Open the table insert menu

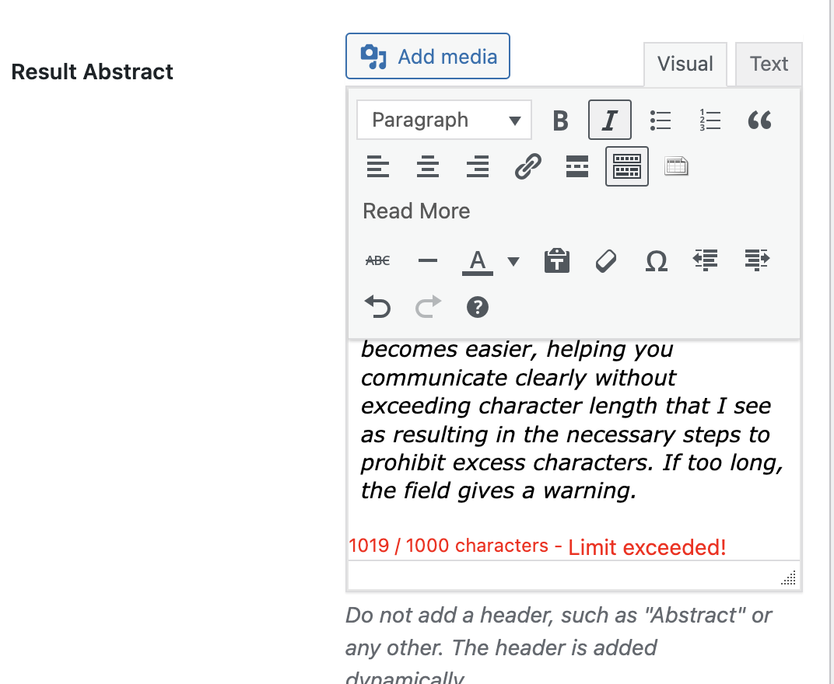pos(676,166)
